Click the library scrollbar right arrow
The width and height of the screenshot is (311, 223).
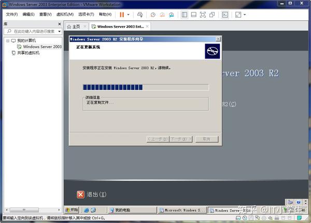59,210
